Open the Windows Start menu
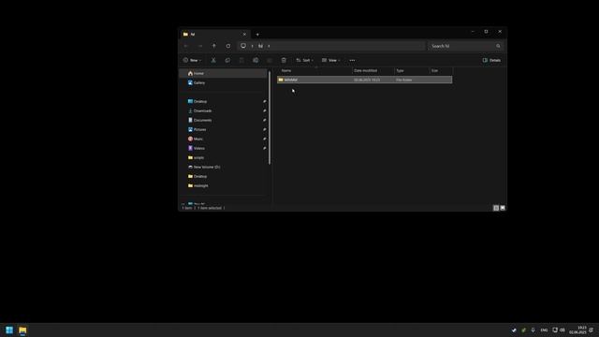 click(x=9, y=330)
